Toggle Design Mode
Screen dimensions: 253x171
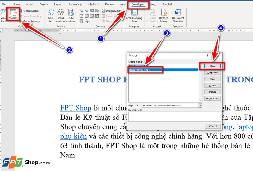[111, 11]
